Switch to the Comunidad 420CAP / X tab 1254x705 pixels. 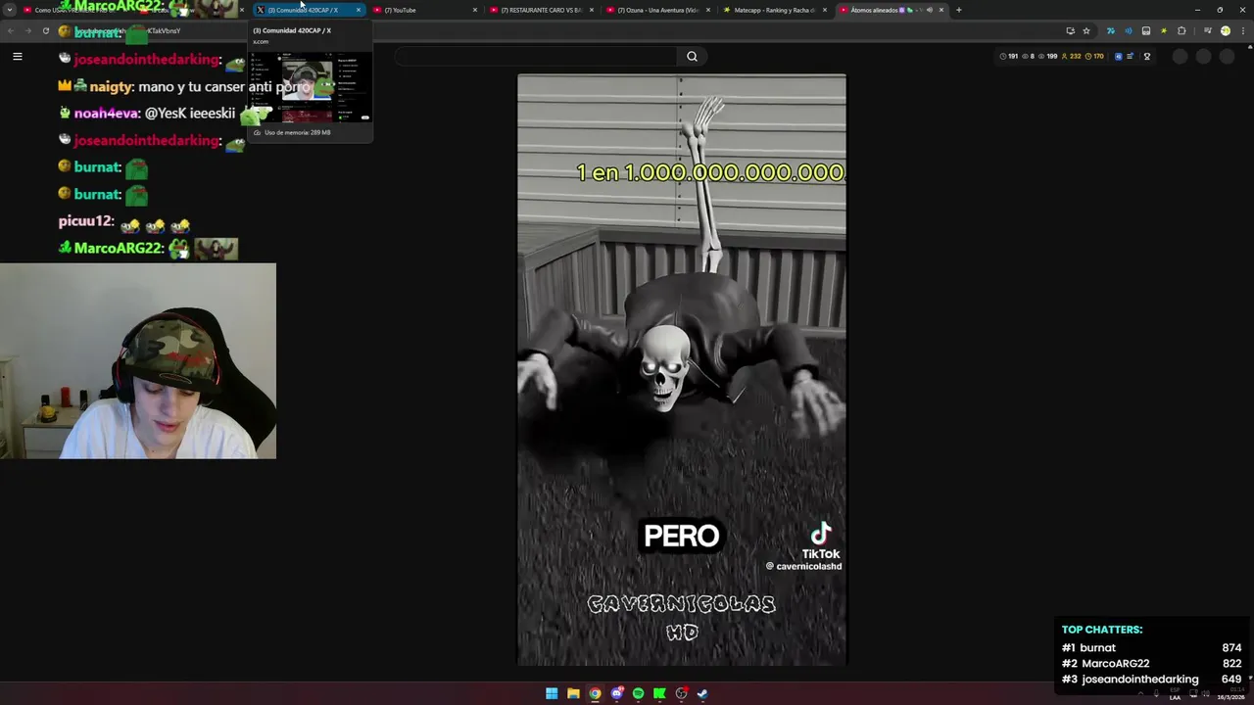coord(309,10)
